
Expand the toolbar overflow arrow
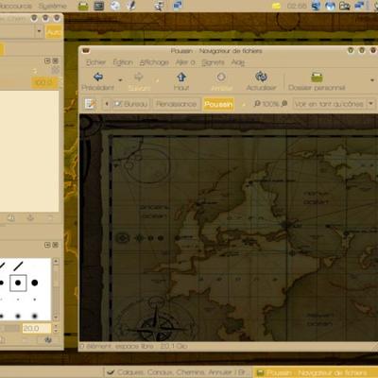372,80
